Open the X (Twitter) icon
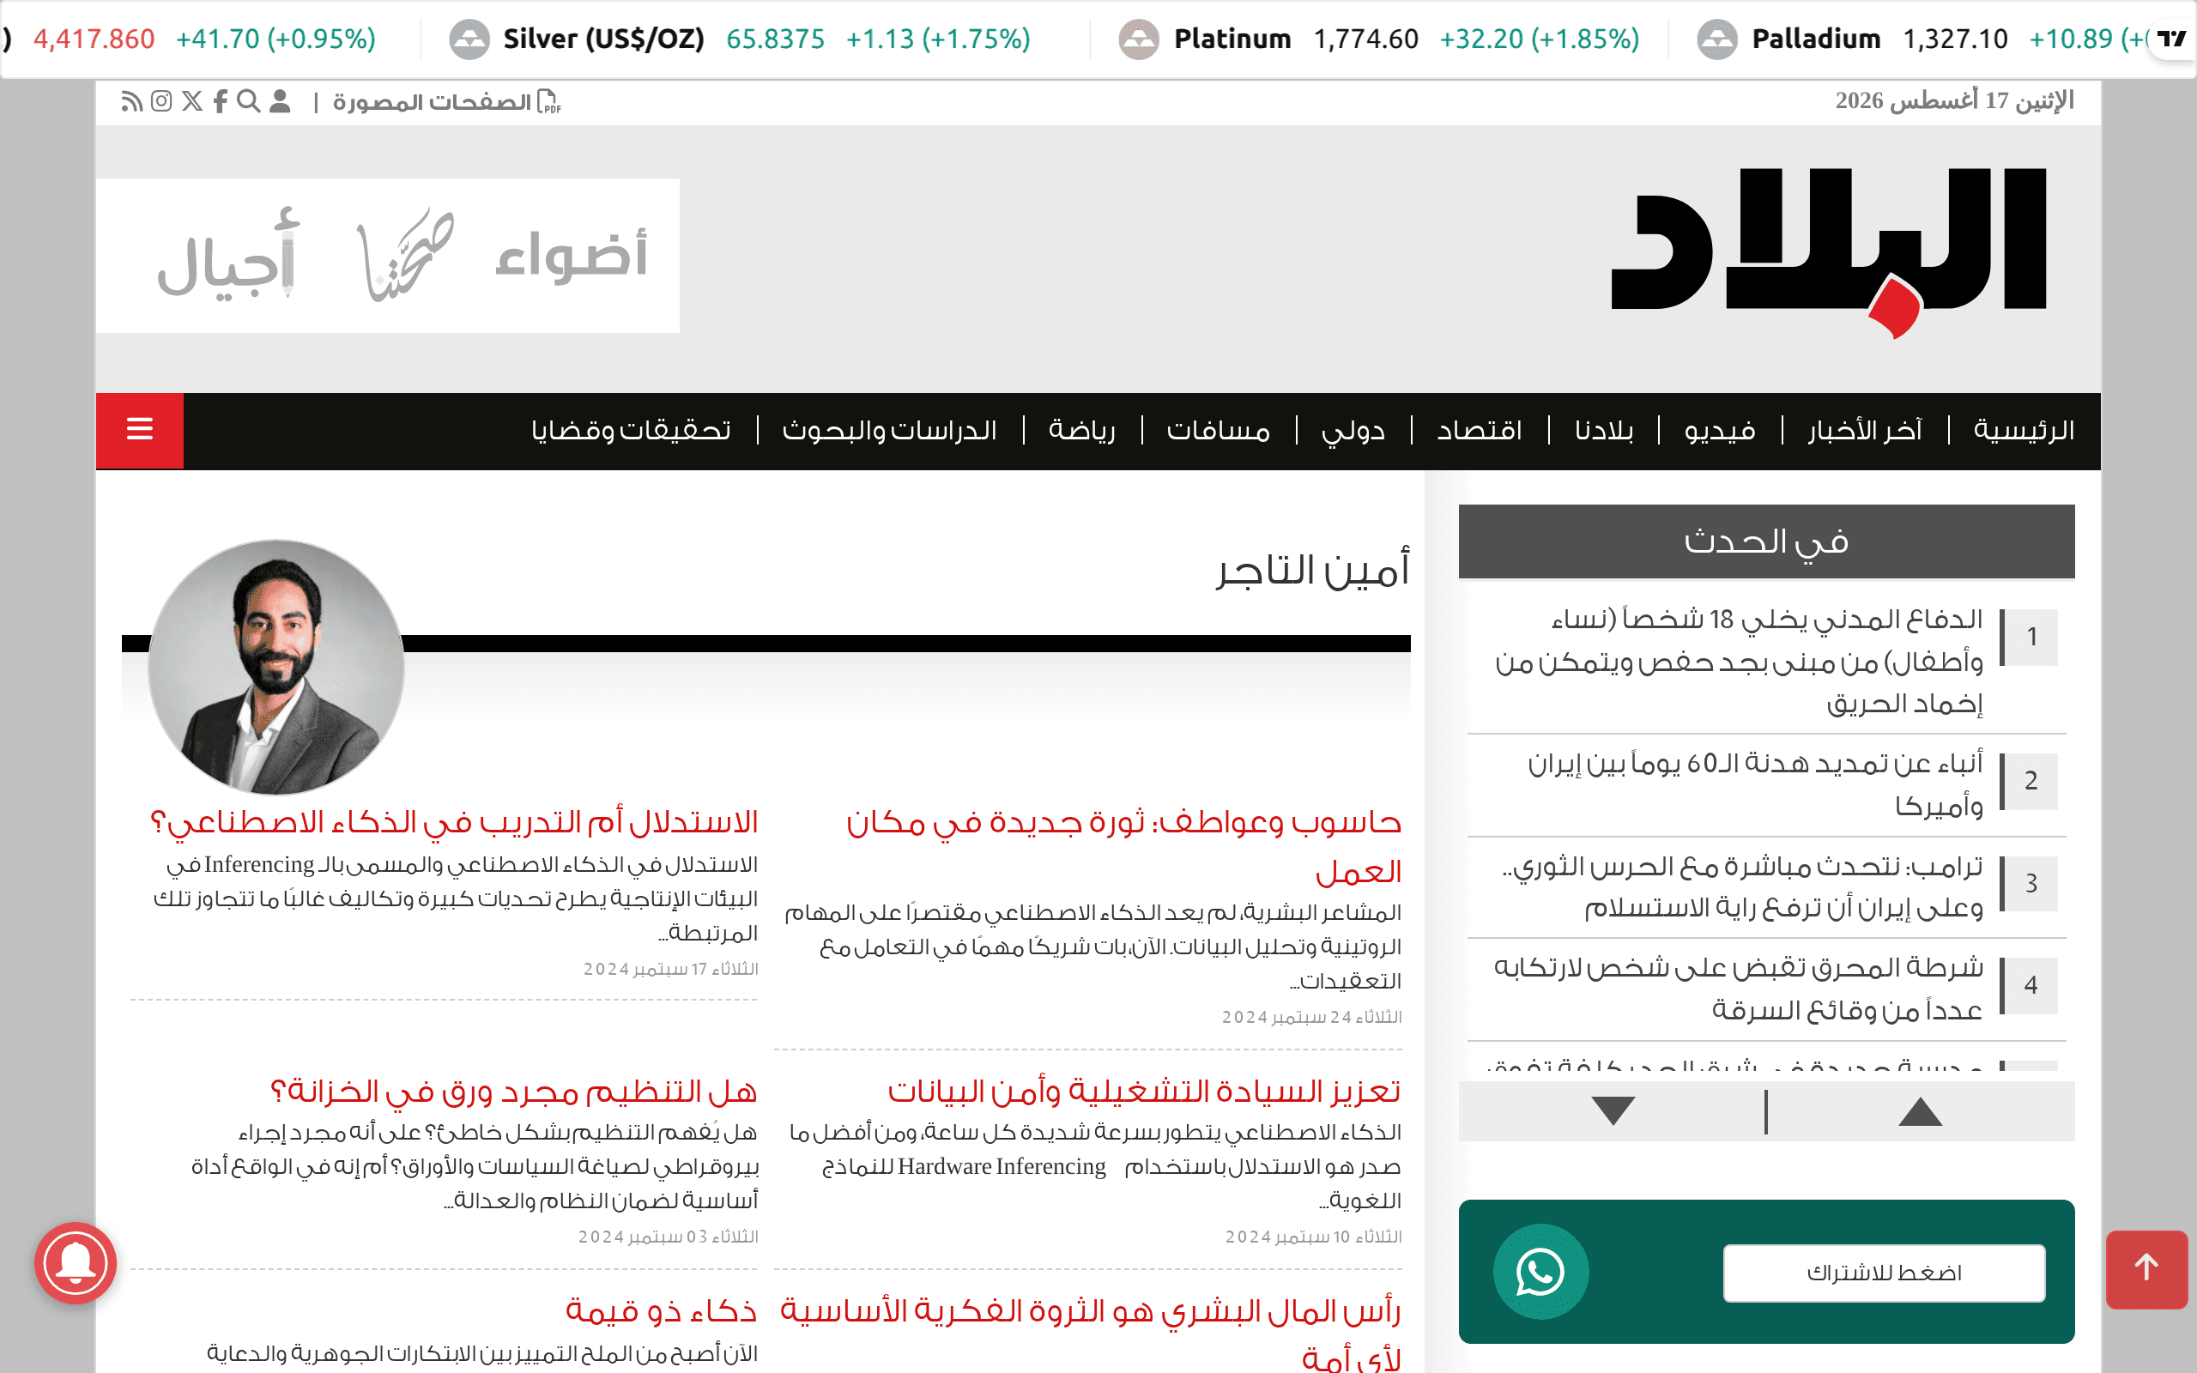2197x1373 pixels. [192, 100]
